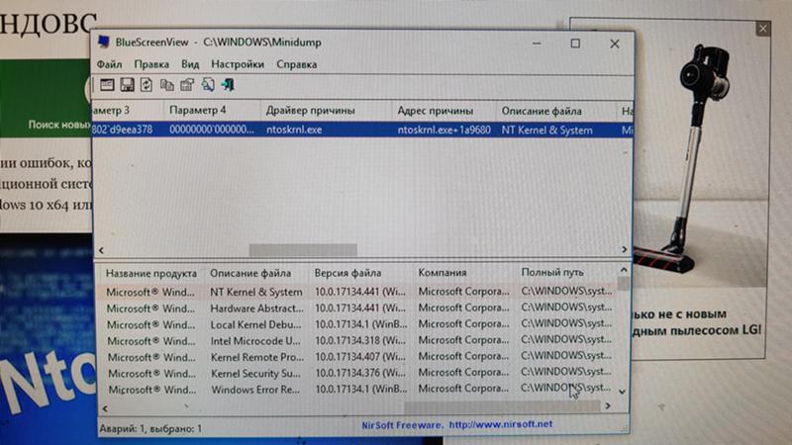Click the 802`d9eea378 parameter 3 cell
This screenshot has height=445, width=792.
coord(123,130)
